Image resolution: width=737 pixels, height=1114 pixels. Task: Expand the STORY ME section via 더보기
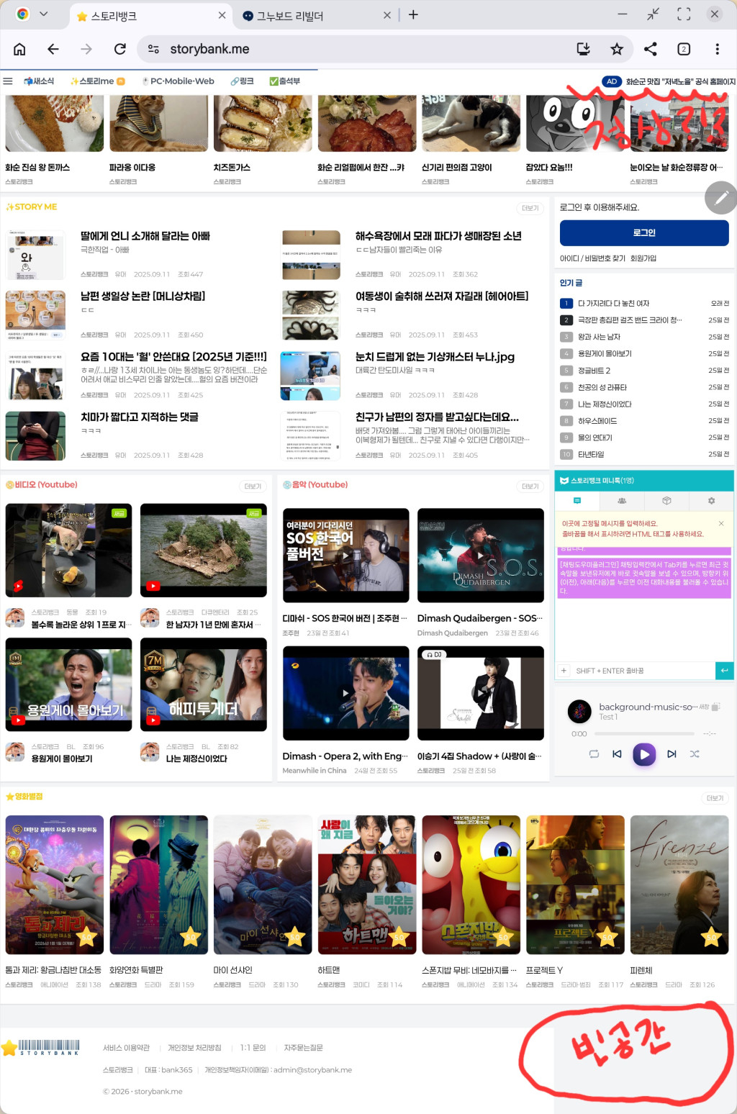tap(530, 207)
